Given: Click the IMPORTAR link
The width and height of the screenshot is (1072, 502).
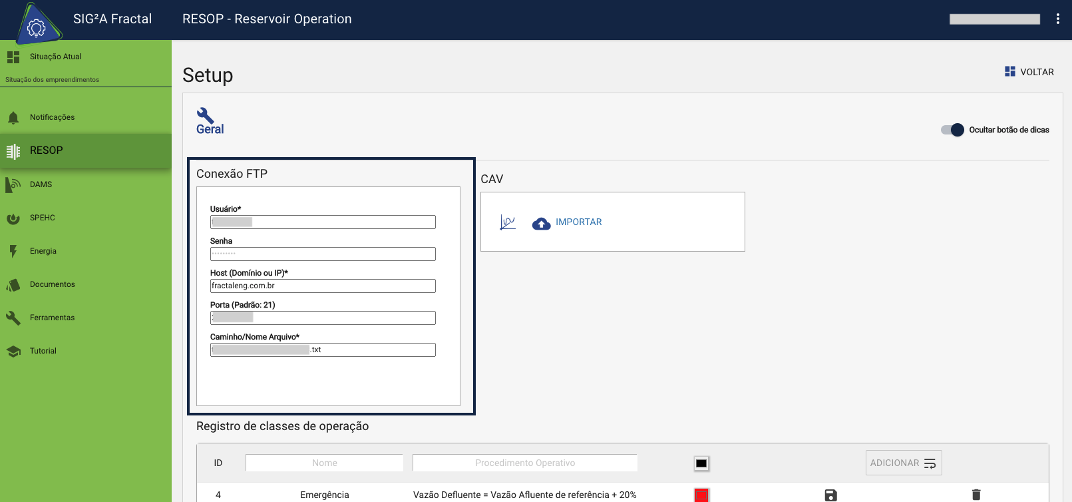Looking at the screenshot, I should tap(578, 222).
